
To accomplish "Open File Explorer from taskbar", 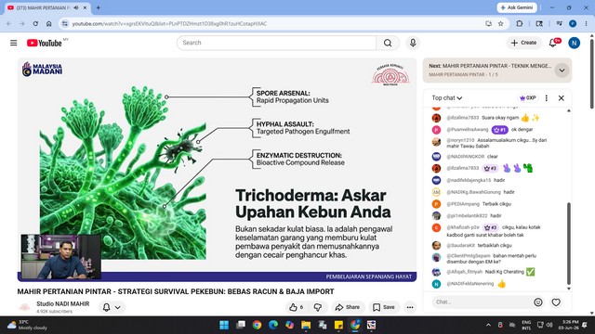I will 306,325.
